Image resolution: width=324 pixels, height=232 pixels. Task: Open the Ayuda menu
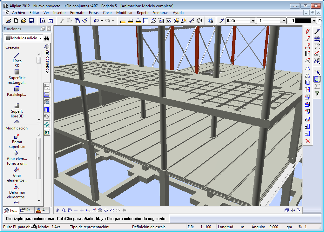tap(178, 13)
